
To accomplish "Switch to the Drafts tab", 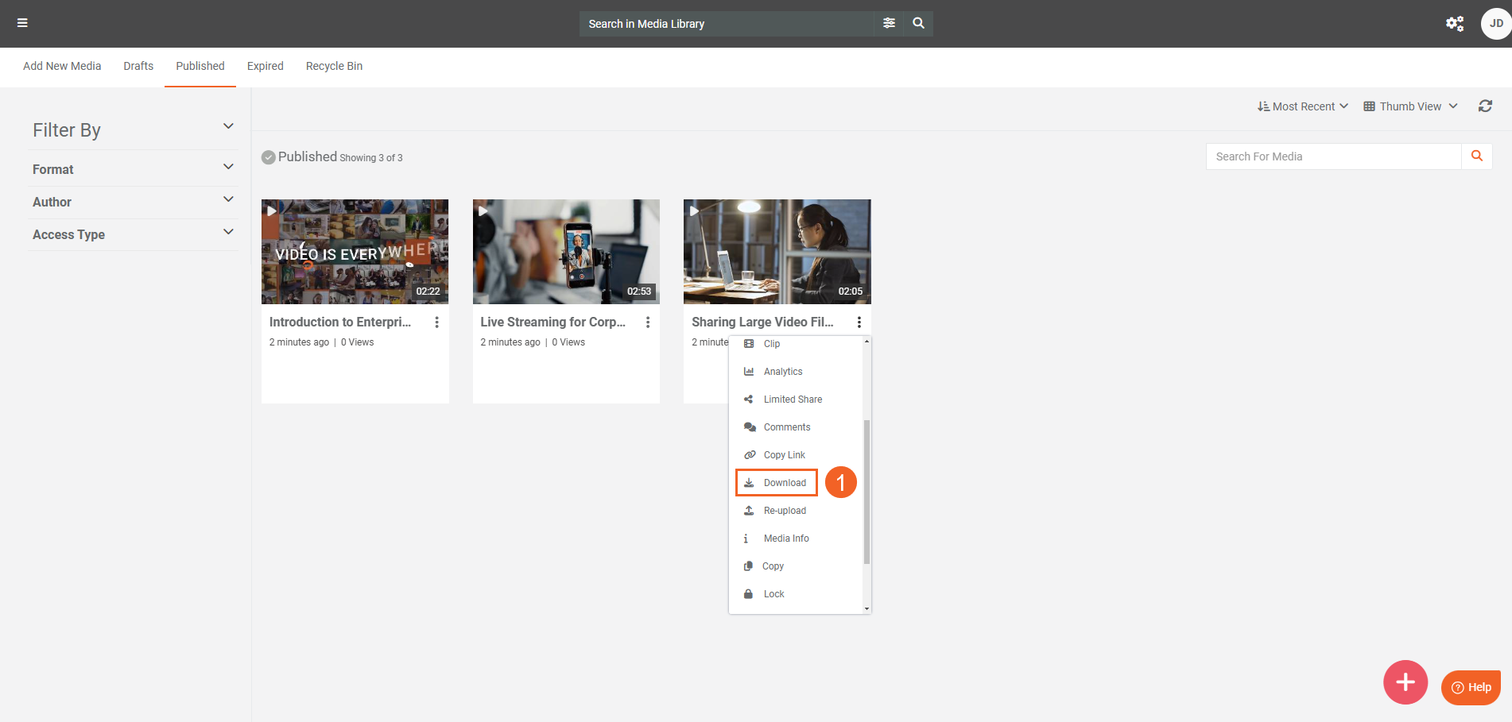I will click(138, 66).
